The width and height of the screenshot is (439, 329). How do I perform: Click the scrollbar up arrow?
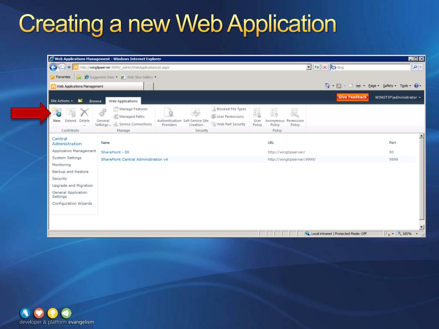[x=422, y=136]
